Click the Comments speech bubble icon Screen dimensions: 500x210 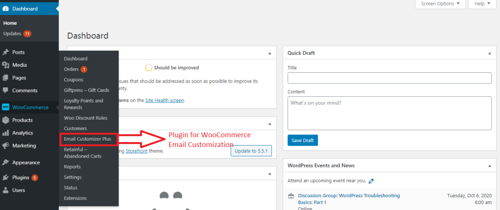(x=5, y=90)
